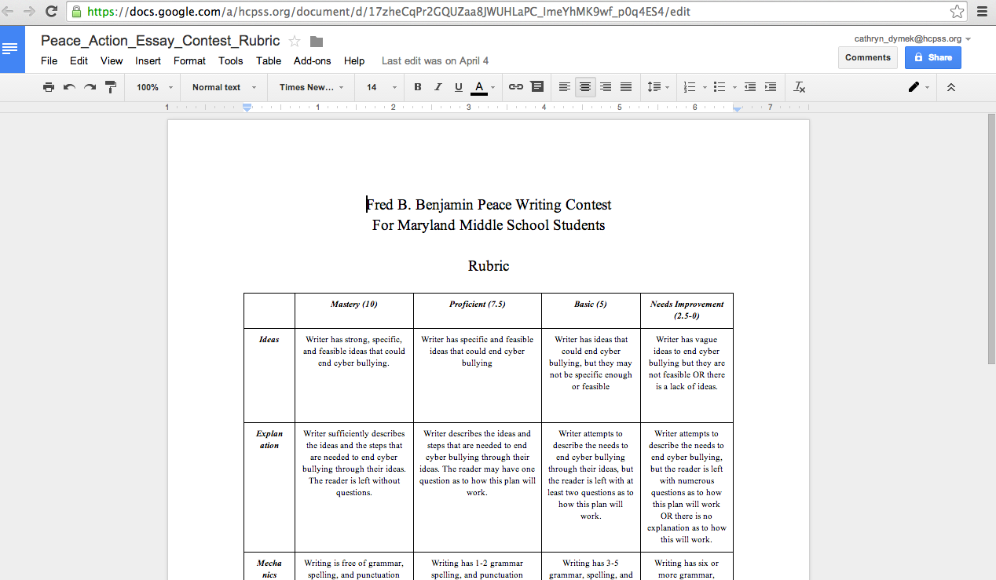Open the font size 14 dropdown
The width and height of the screenshot is (996, 580).
click(x=381, y=87)
